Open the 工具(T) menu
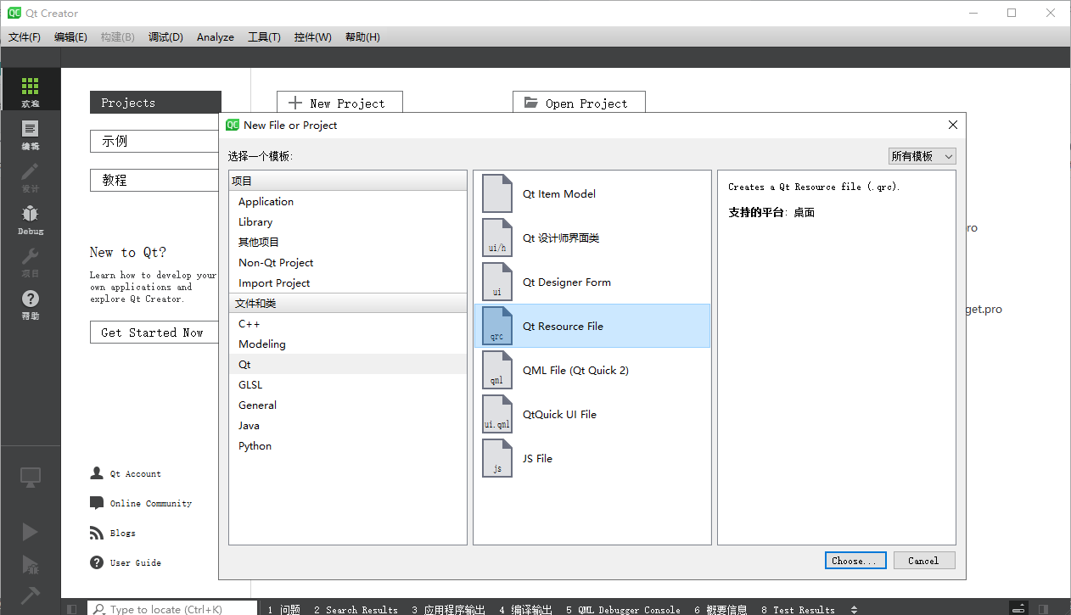Viewport: 1071px width, 615px height. pyautogui.click(x=264, y=37)
